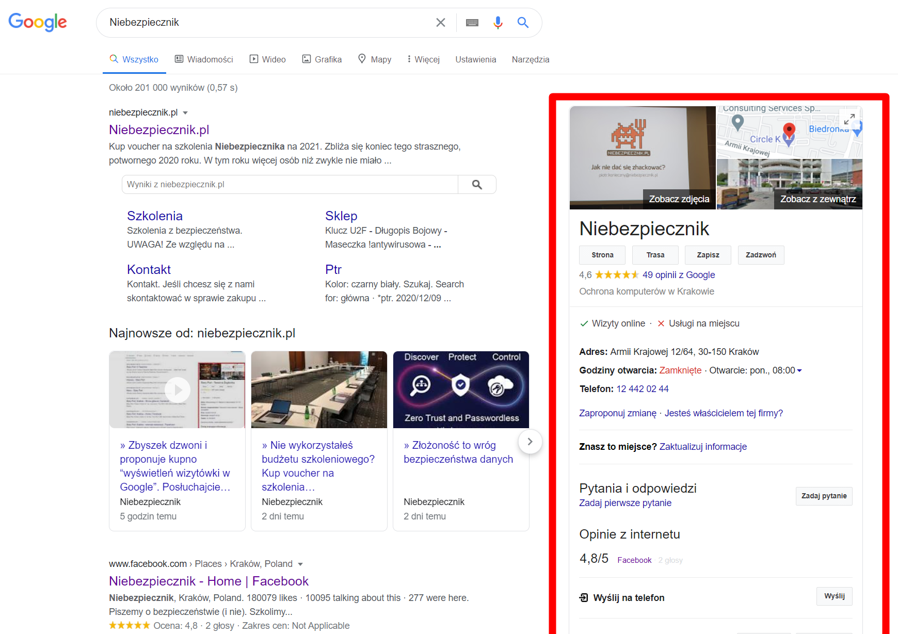The image size is (898, 634).
Task: Click Ochrona komputerów w Krakowie text
Action: click(647, 291)
